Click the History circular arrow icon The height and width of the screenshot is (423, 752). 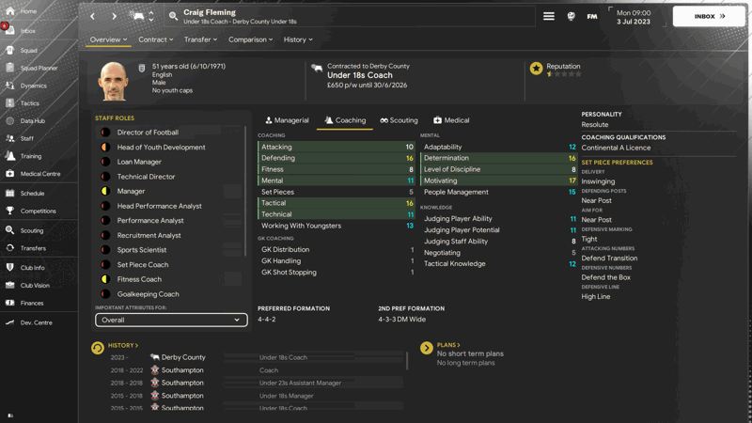pos(98,348)
